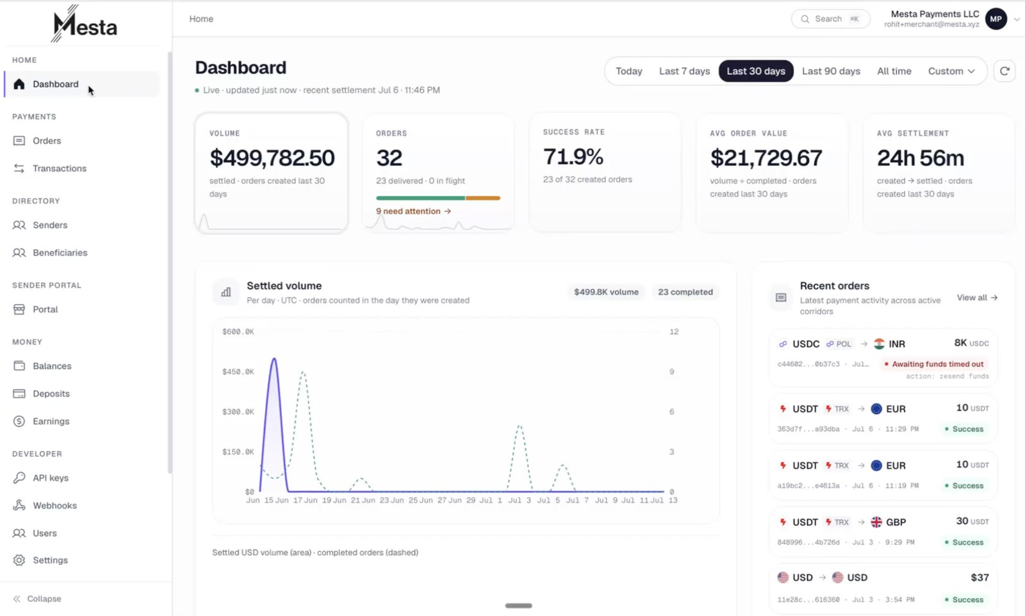Click the Deposits card icon
This screenshot has height=616, width=1025.
pyautogui.click(x=19, y=394)
